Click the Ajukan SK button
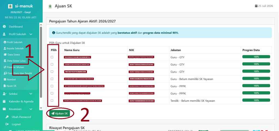Viewport: 279px width, 131px height. 60,114
